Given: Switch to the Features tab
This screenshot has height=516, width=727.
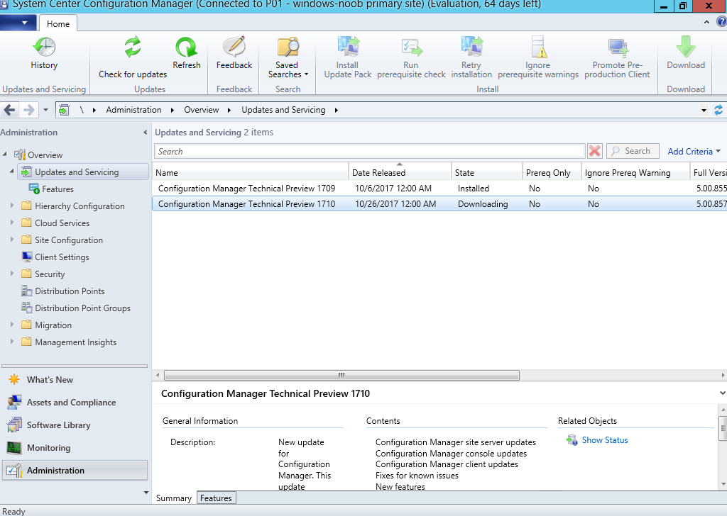Looking at the screenshot, I should (x=216, y=498).
